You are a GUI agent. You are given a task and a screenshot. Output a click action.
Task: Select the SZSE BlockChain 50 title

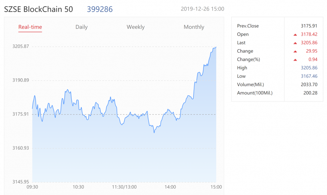click(39, 9)
